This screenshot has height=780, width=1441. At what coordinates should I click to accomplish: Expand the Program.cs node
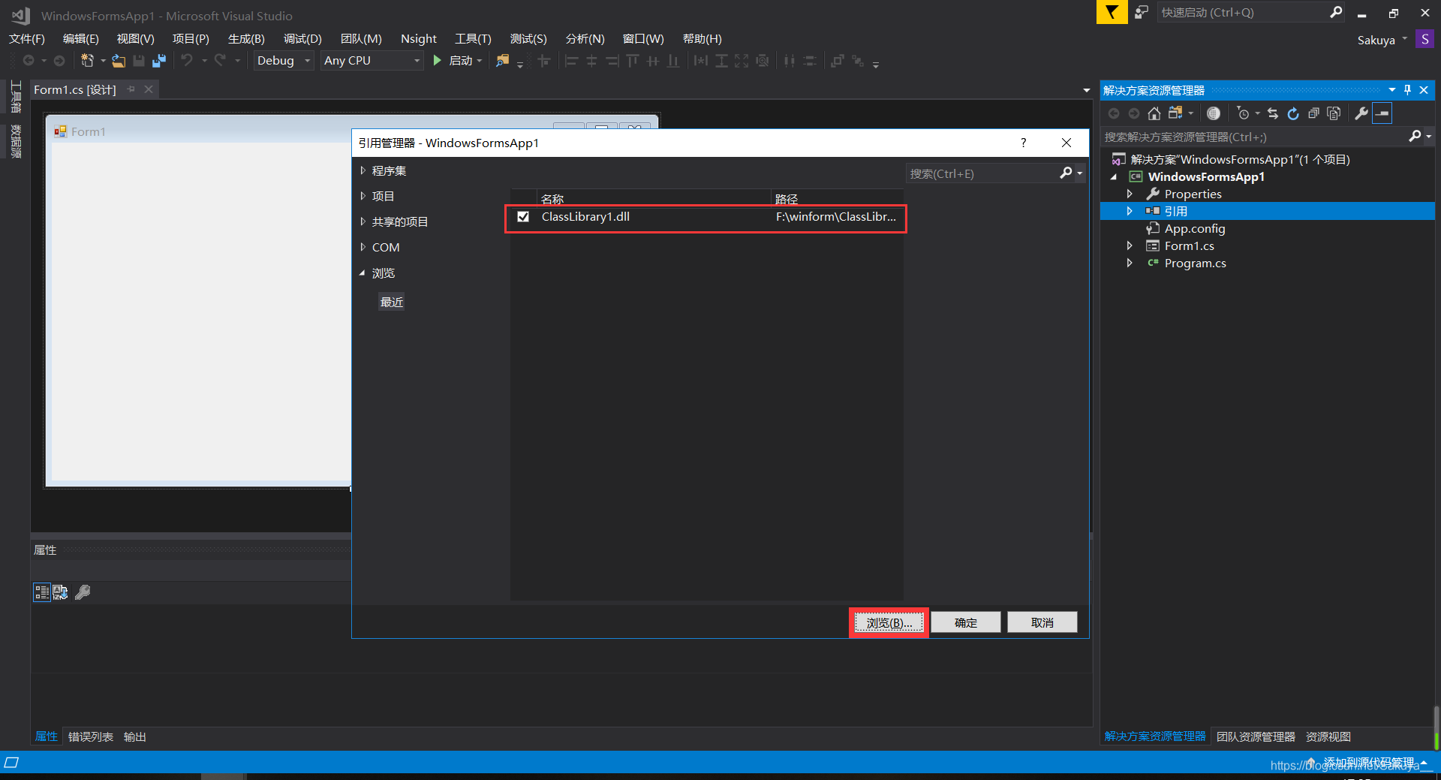click(x=1130, y=263)
